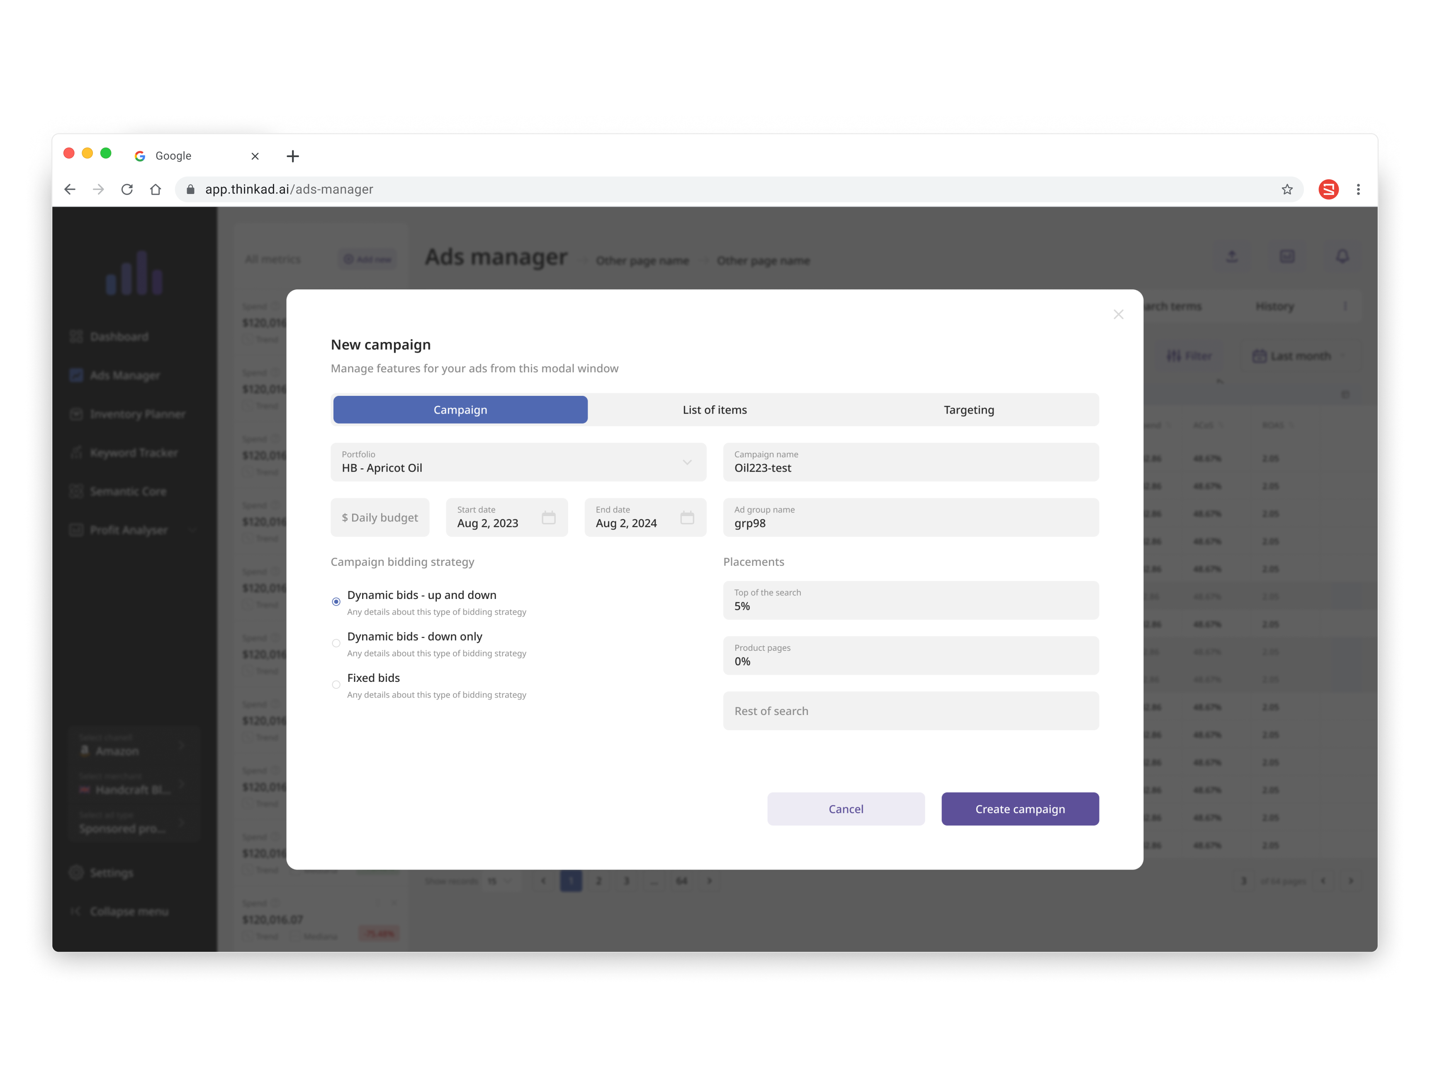Open the red browser profile icon
The width and height of the screenshot is (1430, 1086).
tap(1328, 189)
